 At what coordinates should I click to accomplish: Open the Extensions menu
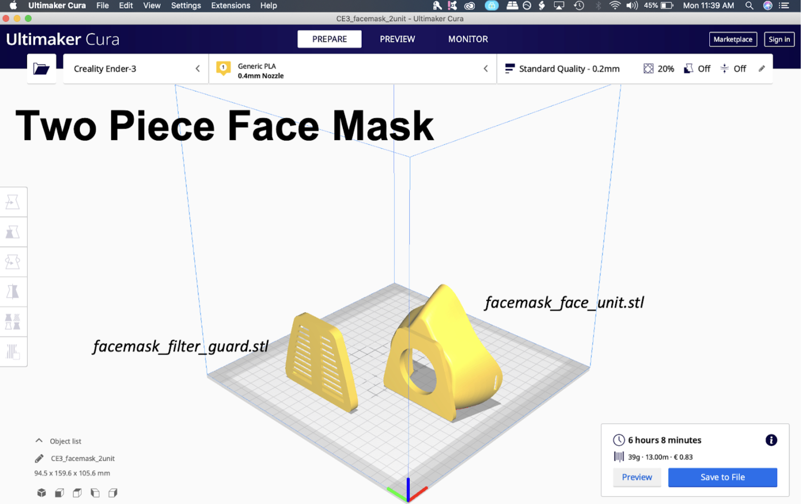(x=230, y=6)
